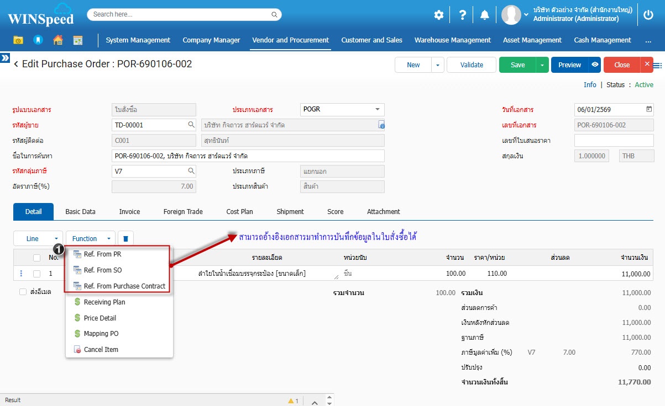Toggle the select-all header checkbox

coord(36,257)
